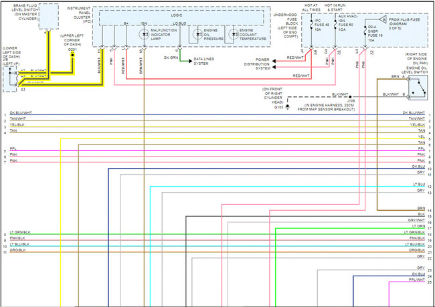Image resolution: width=435 pixels, height=307 pixels.
Task: Click the PPL/WHT wire label numbered 25
Action: click(x=417, y=280)
